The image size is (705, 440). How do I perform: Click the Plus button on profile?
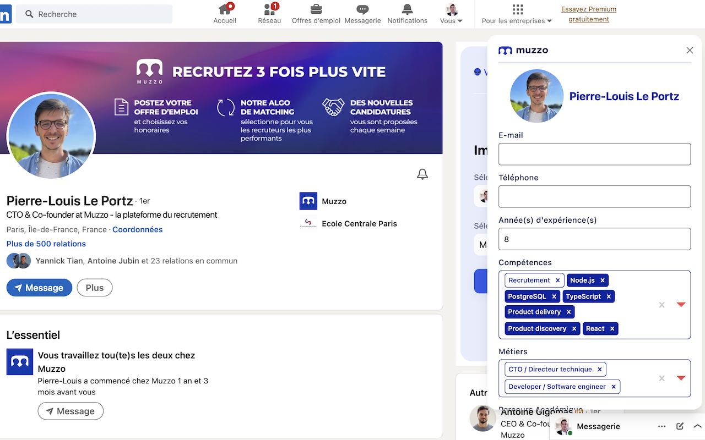tap(95, 288)
